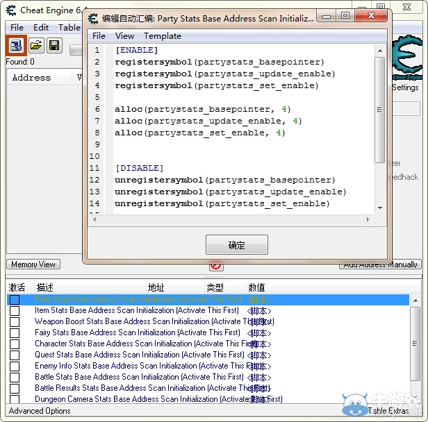This screenshot has width=428, height=422.
Task: Tick Battle Stats Base Address activation checkbox
Action: point(15,378)
